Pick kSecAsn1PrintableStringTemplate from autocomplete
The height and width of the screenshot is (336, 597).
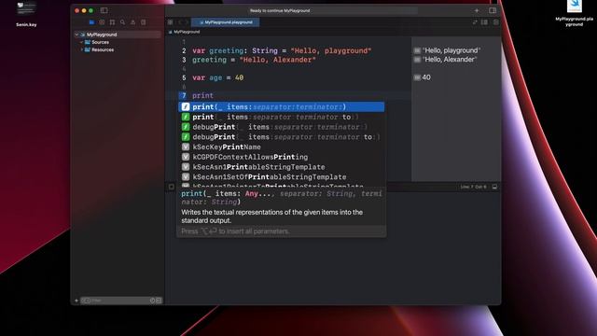click(282, 167)
